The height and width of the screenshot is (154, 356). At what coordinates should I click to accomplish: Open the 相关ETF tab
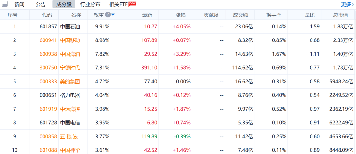click(118, 4)
